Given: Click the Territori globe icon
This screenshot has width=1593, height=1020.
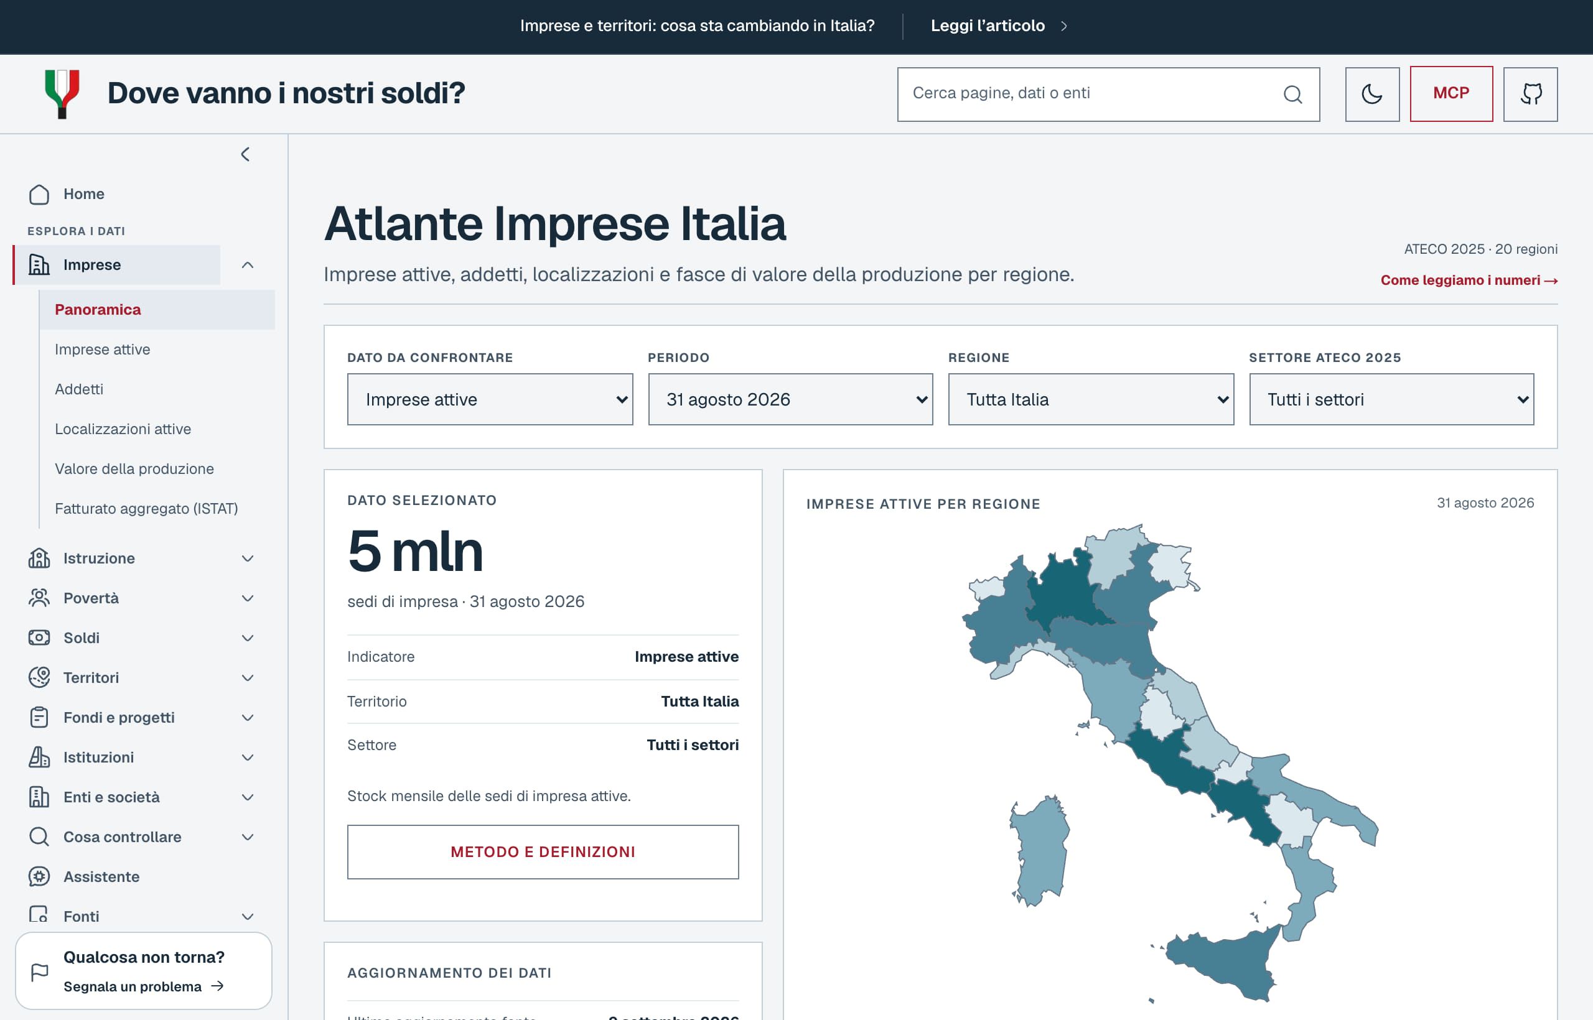Looking at the screenshot, I should (39, 677).
